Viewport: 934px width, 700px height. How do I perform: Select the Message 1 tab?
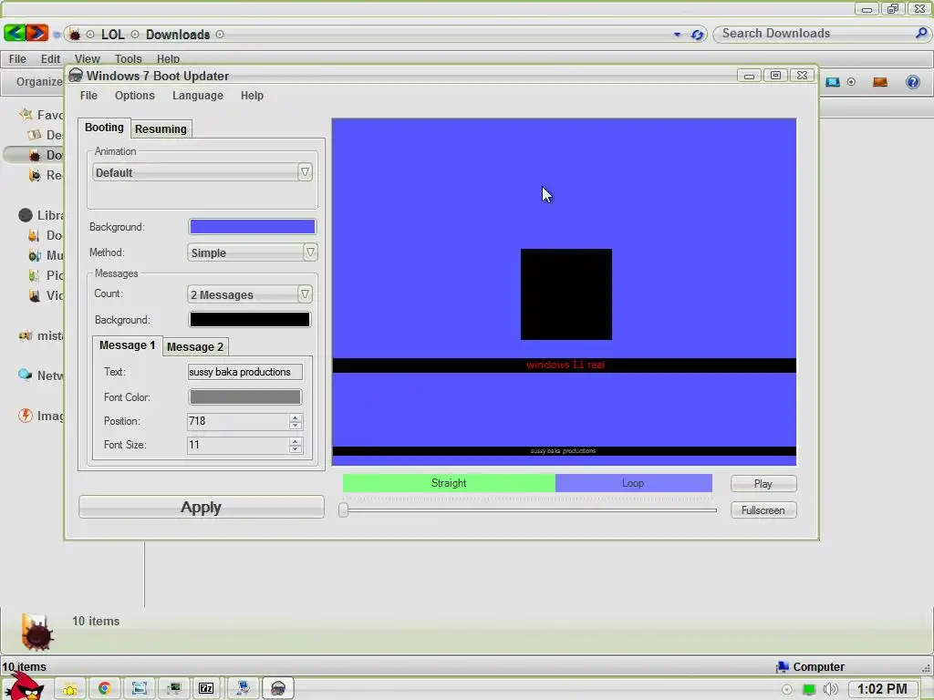(127, 345)
